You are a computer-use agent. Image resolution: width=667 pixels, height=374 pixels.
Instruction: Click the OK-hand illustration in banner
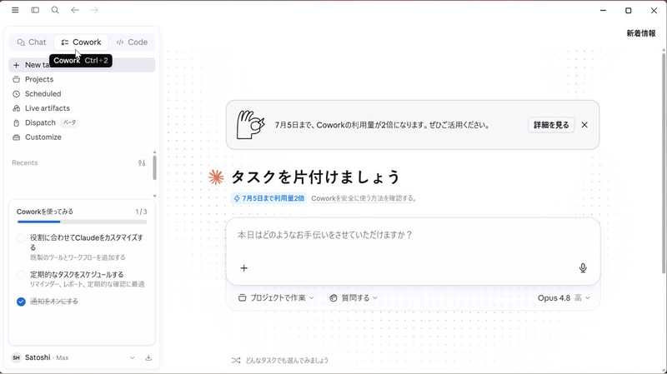point(251,124)
